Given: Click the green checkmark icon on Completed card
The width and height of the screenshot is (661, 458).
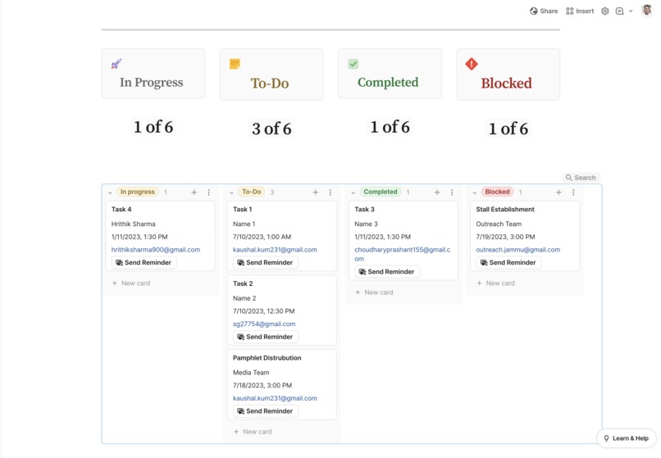Looking at the screenshot, I should [x=353, y=64].
